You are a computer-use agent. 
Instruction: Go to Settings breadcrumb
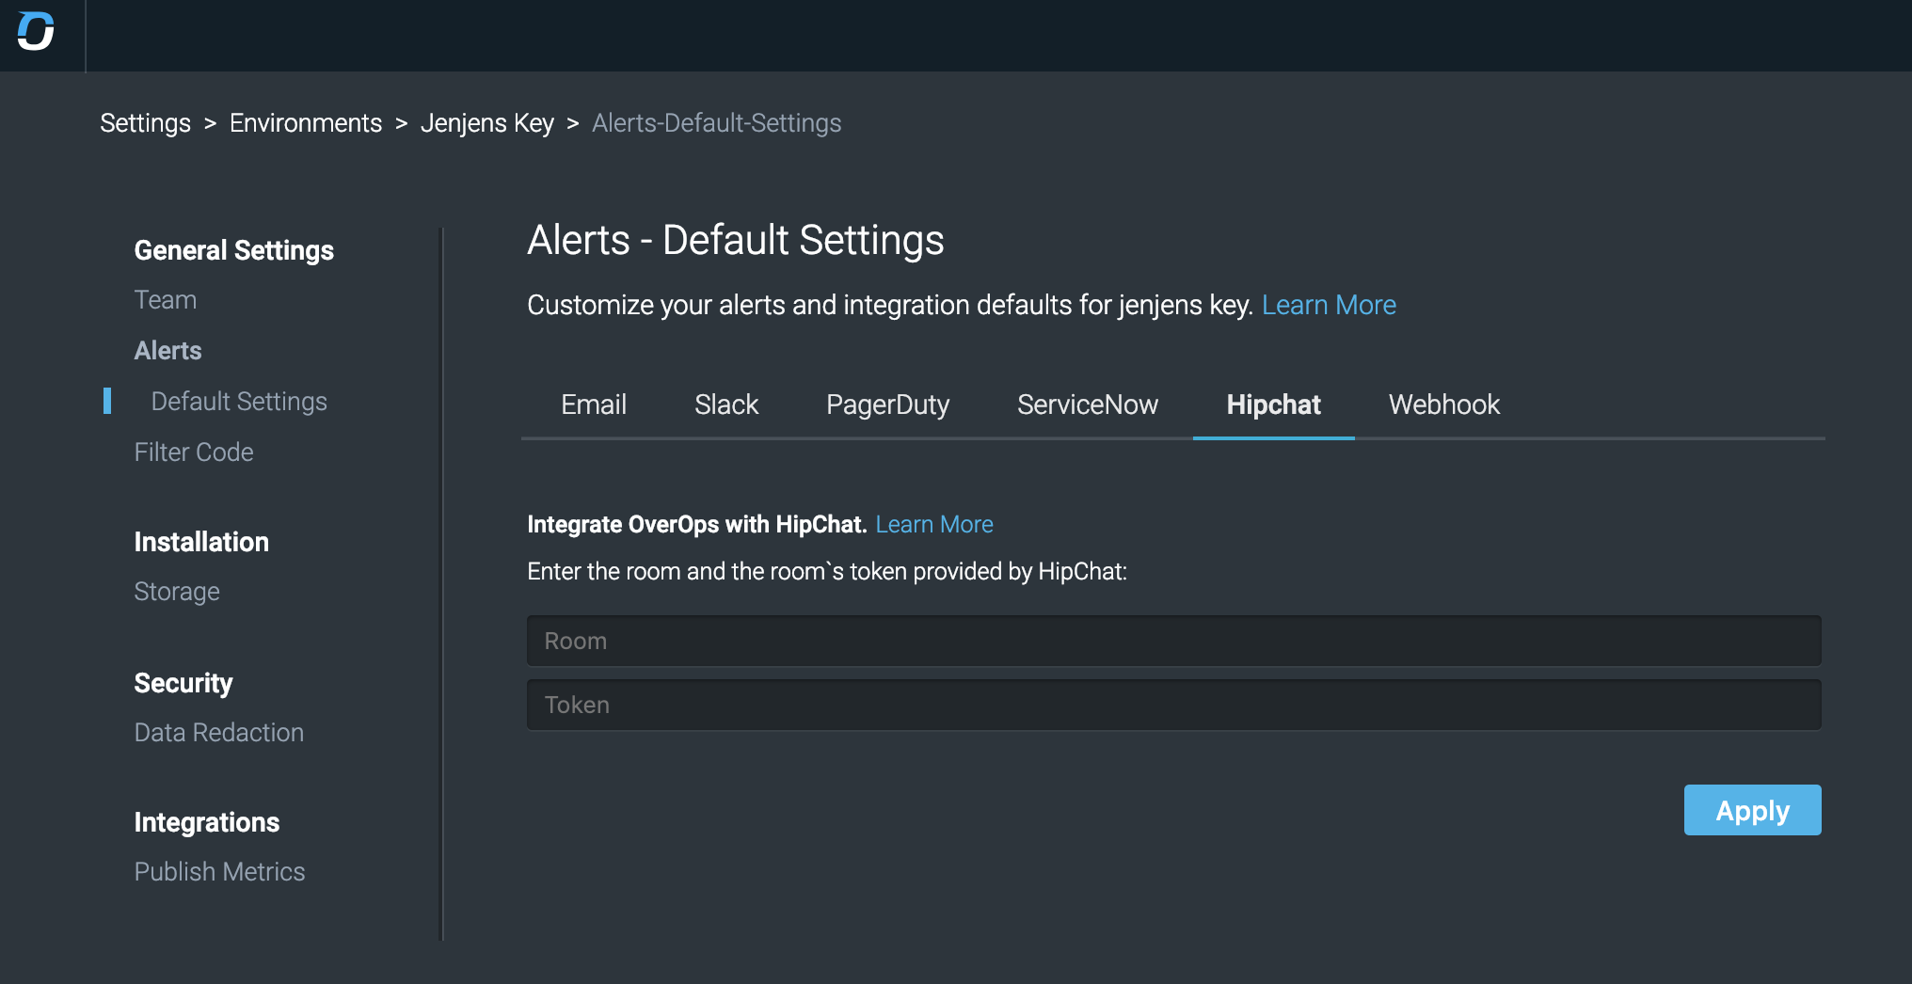pos(145,123)
